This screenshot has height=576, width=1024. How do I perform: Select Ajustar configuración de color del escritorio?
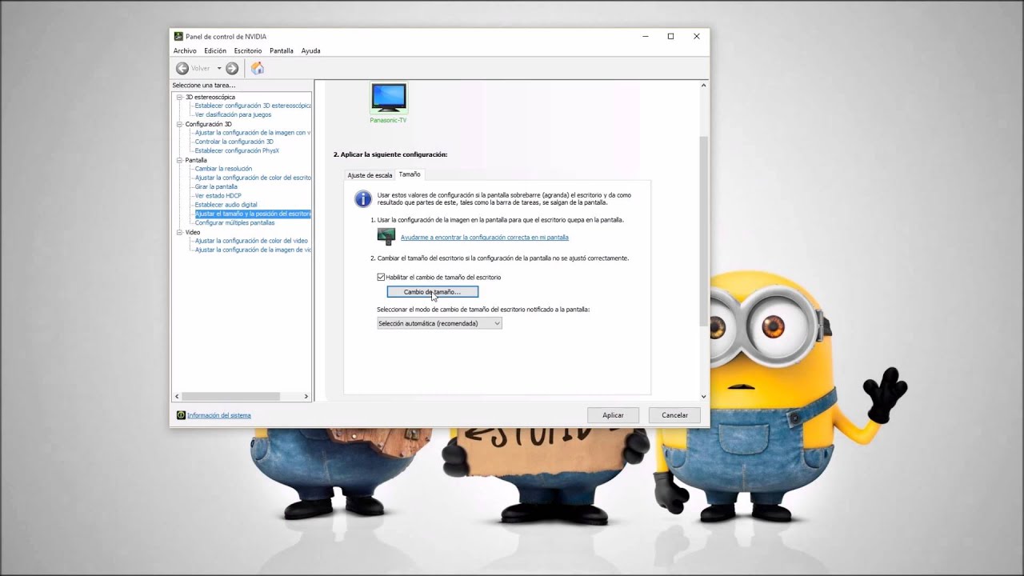(253, 178)
